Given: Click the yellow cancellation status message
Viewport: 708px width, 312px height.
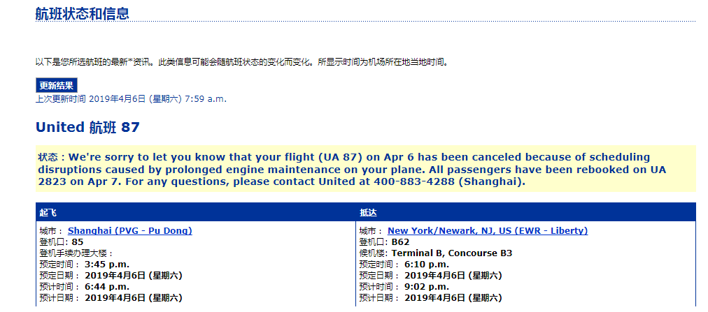Looking at the screenshot, I should pos(366,170).
